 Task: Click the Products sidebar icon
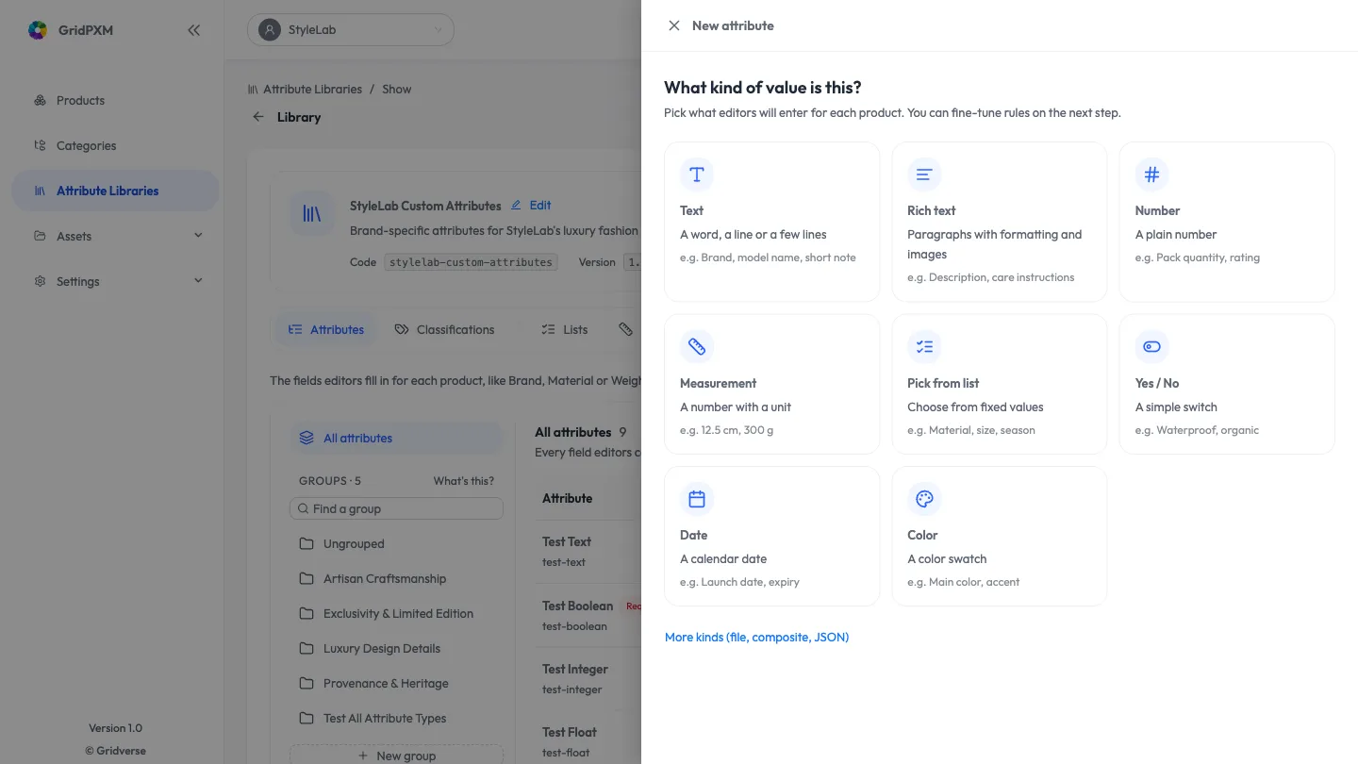(40, 100)
